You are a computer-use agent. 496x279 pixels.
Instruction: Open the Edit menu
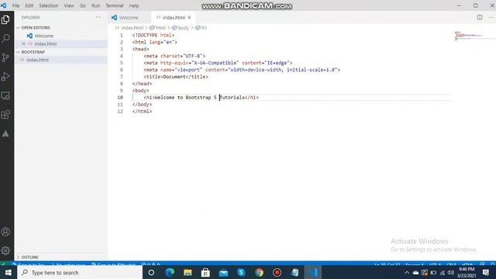pyautogui.click(x=29, y=5)
